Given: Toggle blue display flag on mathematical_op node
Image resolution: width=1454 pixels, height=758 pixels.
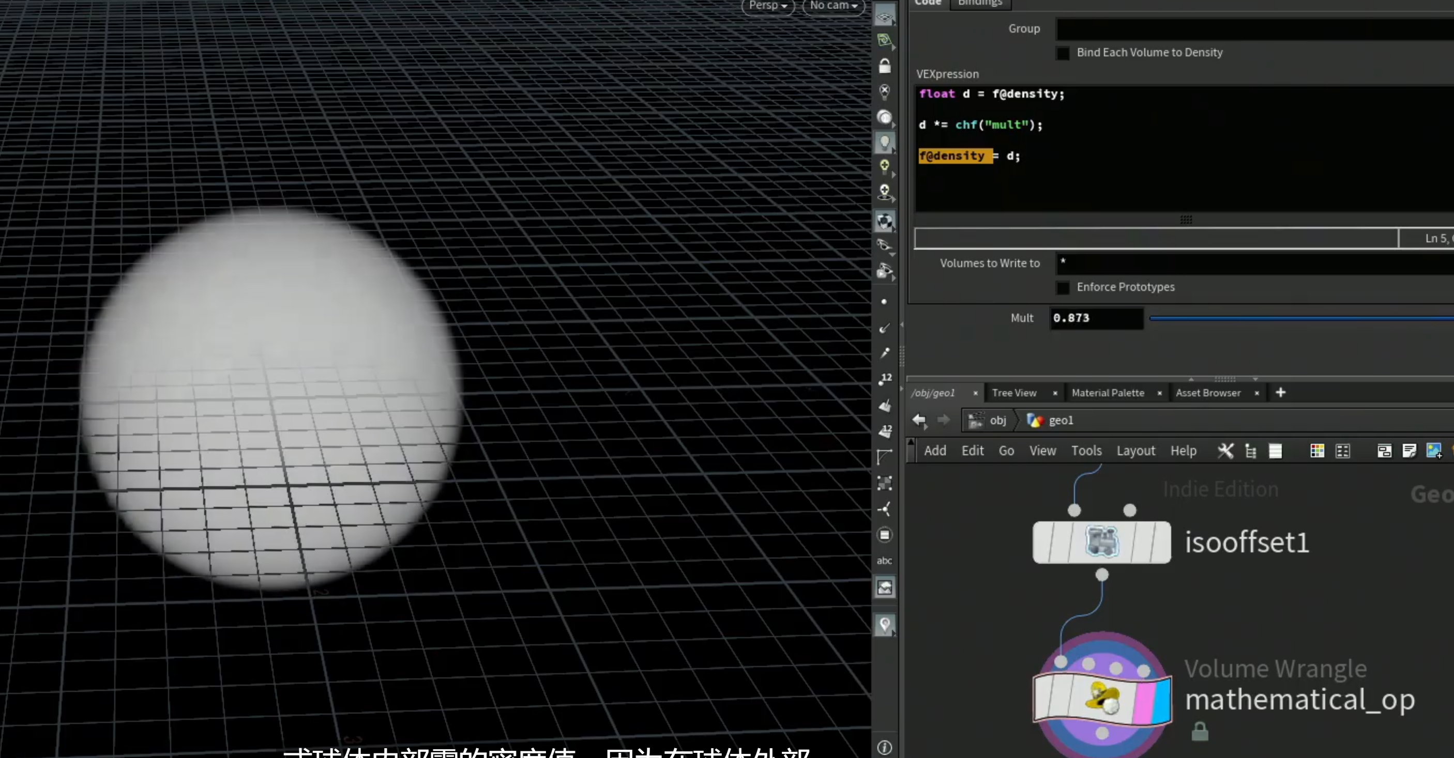Looking at the screenshot, I should tap(1162, 700).
